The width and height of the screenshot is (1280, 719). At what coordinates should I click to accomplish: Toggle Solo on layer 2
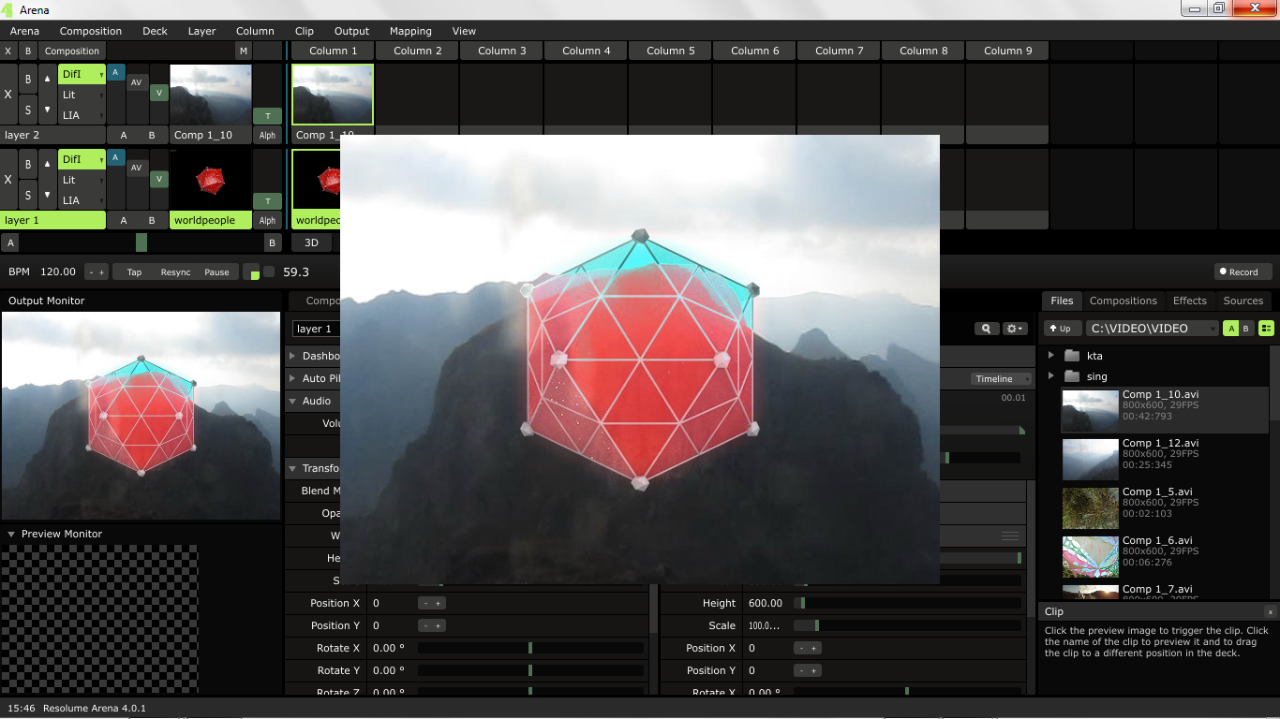tap(28, 110)
